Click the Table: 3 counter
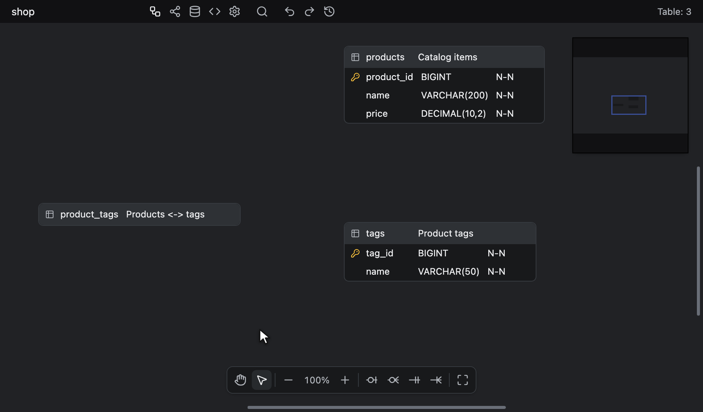This screenshot has width=703, height=412. coord(674,11)
